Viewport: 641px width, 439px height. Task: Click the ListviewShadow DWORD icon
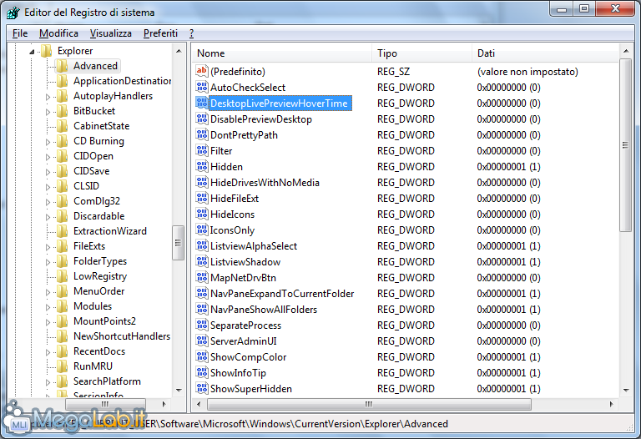point(202,261)
